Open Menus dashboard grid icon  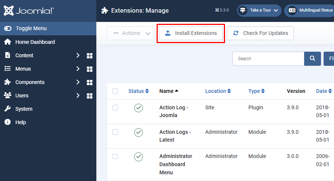[89, 69]
